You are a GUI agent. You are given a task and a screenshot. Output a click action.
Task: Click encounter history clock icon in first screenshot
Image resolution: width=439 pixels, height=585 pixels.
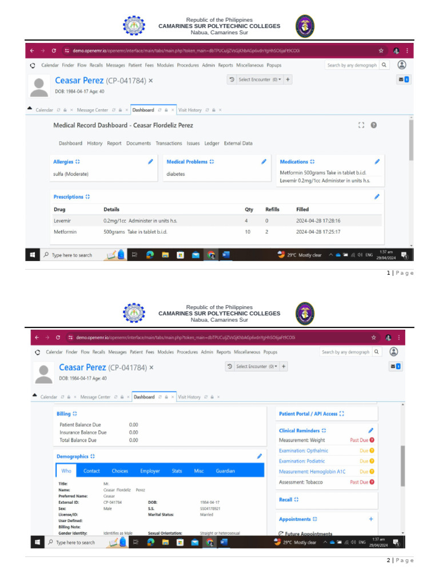click(232, 79)
